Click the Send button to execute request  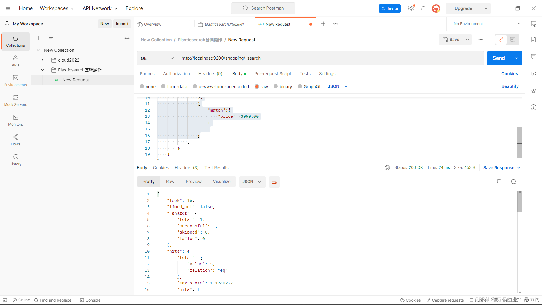click(x=499, y=58)
